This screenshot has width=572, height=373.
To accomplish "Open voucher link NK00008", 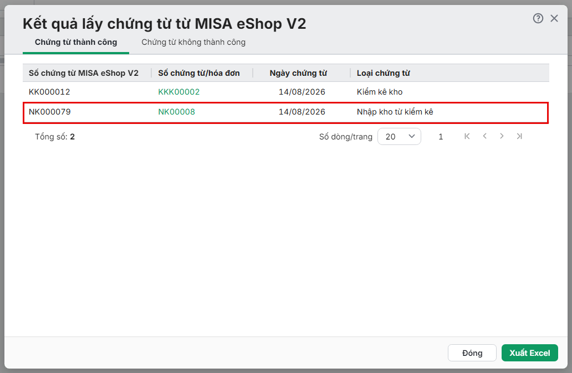I will (177, 112).
